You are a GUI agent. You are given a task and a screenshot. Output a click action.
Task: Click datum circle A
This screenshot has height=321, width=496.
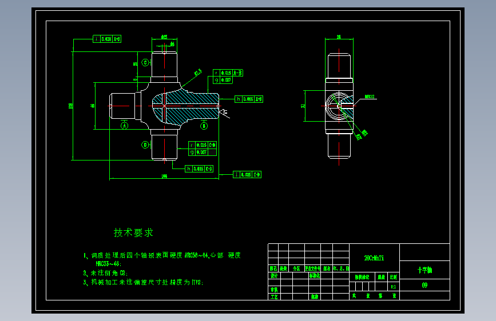[124, 126]
